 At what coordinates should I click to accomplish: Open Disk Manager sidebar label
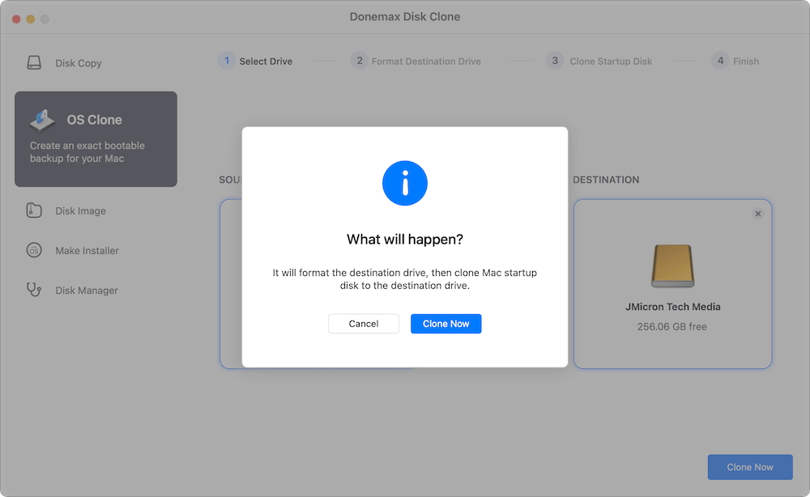87,290
